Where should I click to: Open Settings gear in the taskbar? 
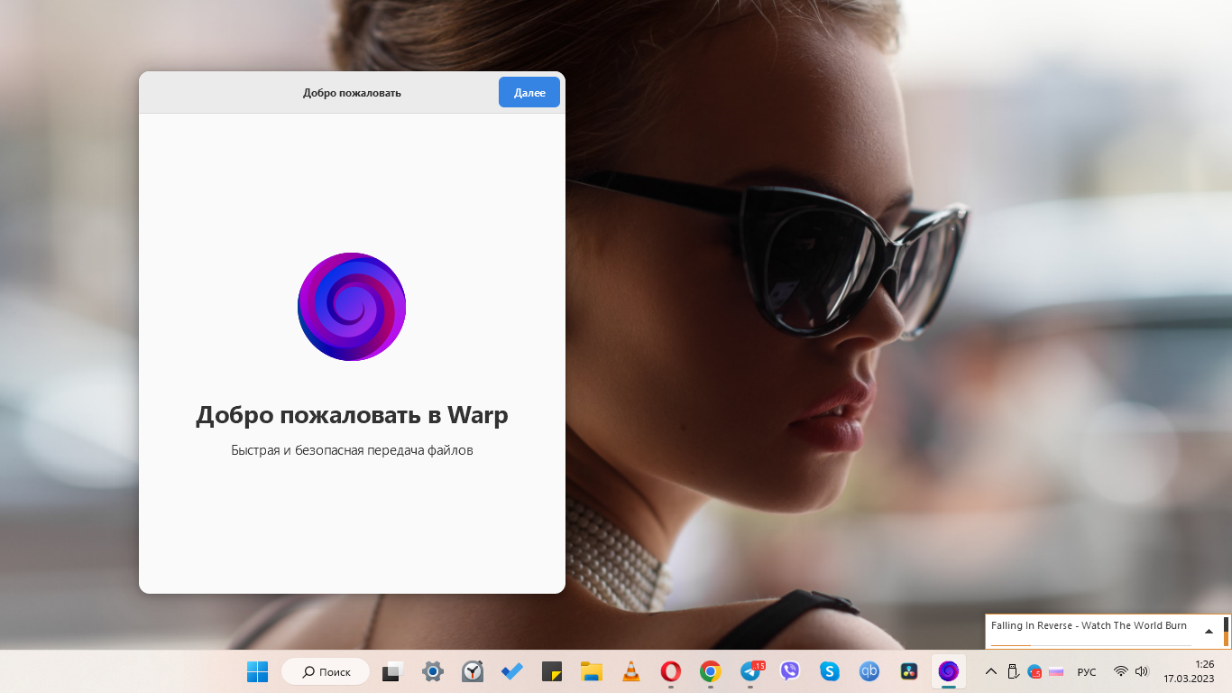point(433,671)
